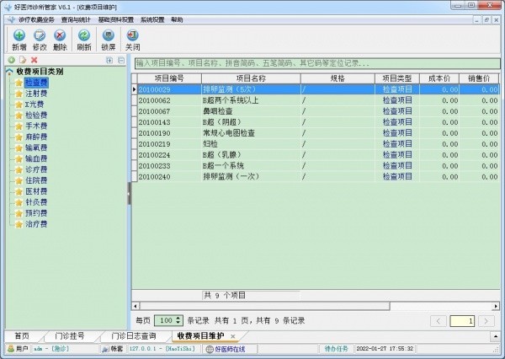The image size is (505, 359).
Task: Open the 系统设置 menu
Action: pos(152,20)
